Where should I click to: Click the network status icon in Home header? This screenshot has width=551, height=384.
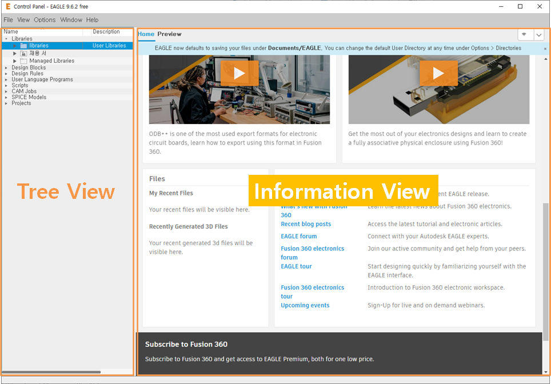[x=524, y=34]
